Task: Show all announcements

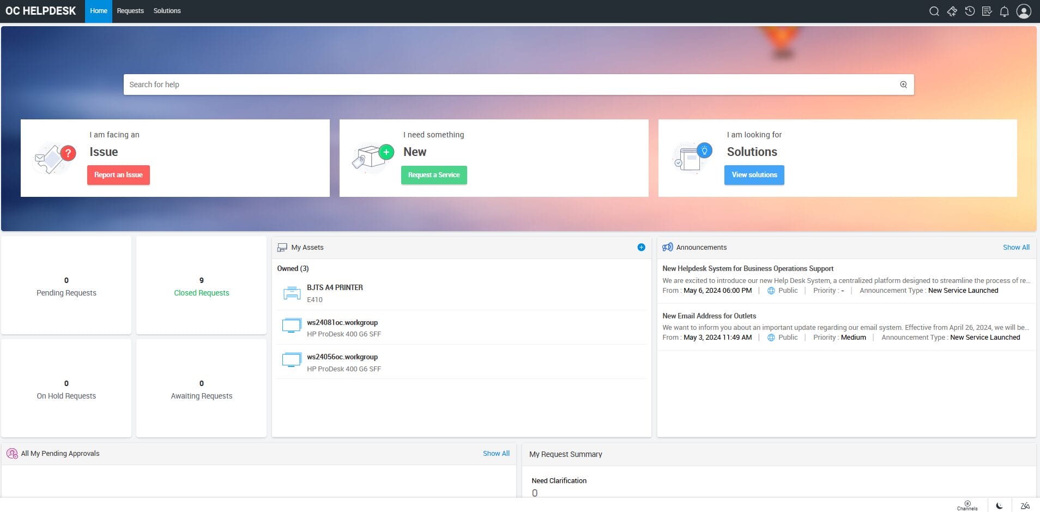Action: [1015, 248]
